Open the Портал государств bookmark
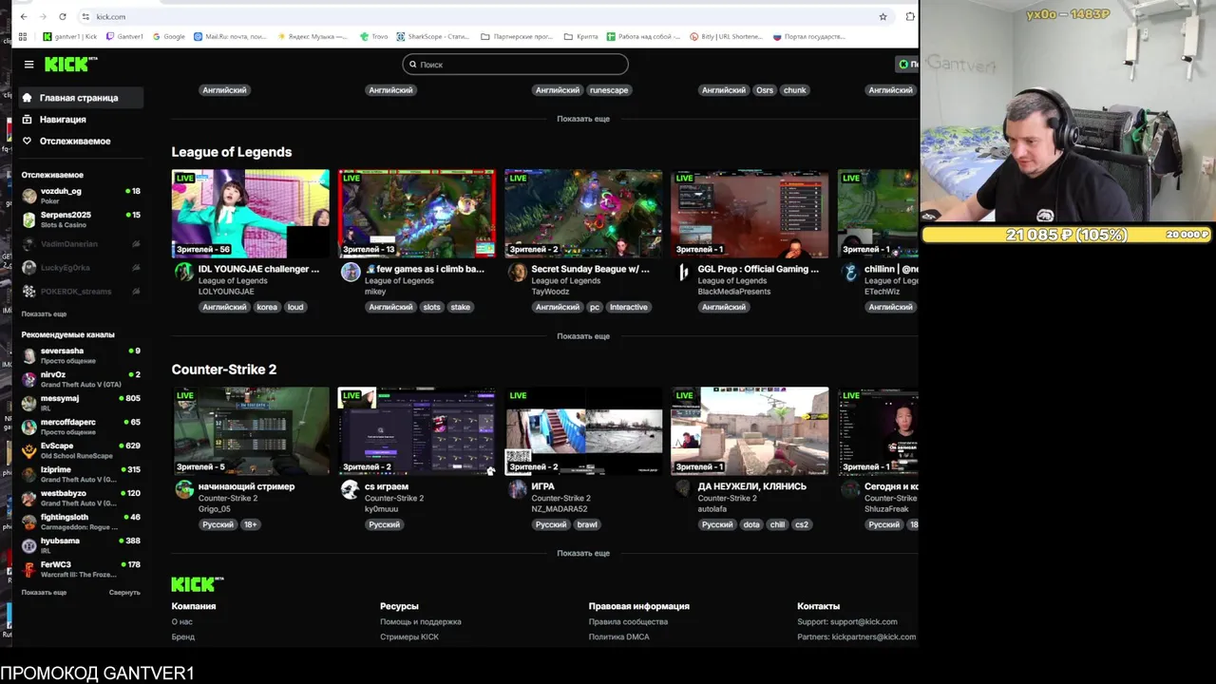Viewport: 1216px width, 684px height. 808,36
